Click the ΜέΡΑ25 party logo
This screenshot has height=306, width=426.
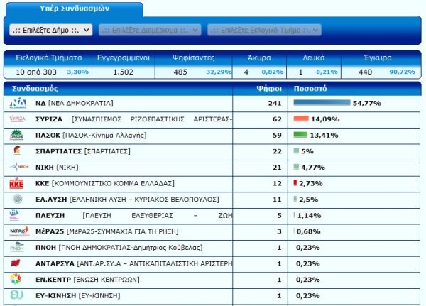19,231
